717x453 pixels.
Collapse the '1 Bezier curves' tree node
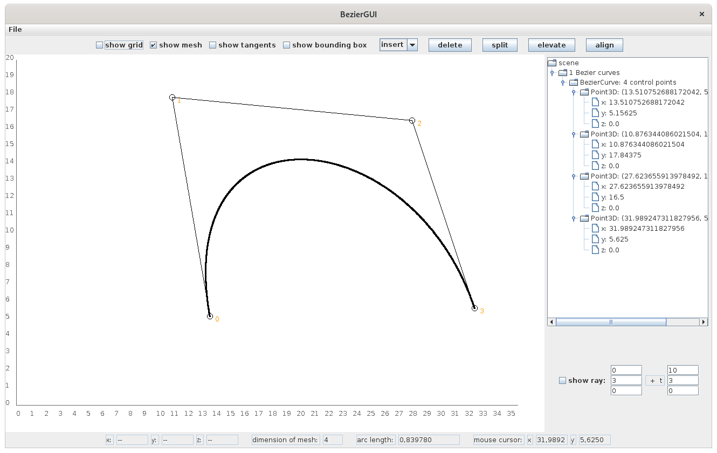coord(552,73)
